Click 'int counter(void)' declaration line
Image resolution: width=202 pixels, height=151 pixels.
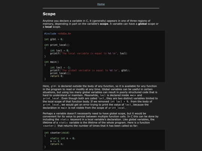(57, 133)
